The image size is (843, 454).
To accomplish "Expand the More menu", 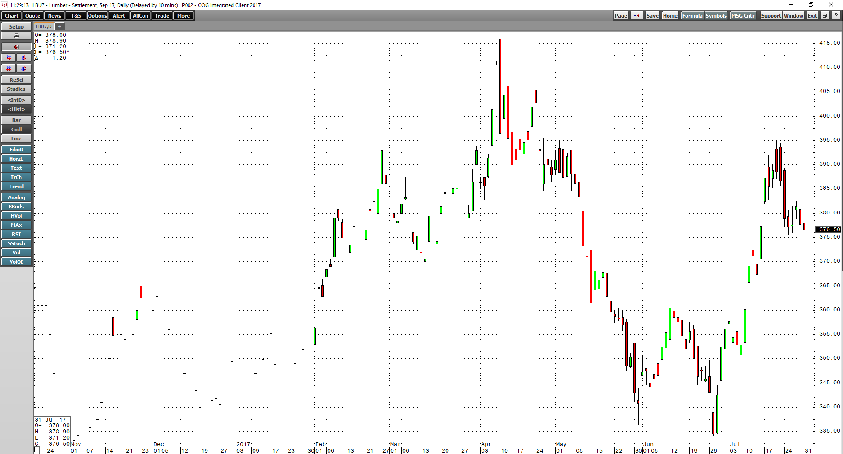I will (x=183, y=16).
